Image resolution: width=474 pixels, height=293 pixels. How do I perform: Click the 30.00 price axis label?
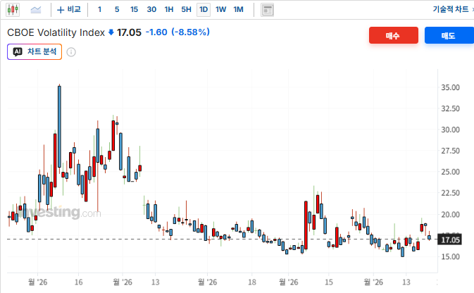click(x=450, y=130)
